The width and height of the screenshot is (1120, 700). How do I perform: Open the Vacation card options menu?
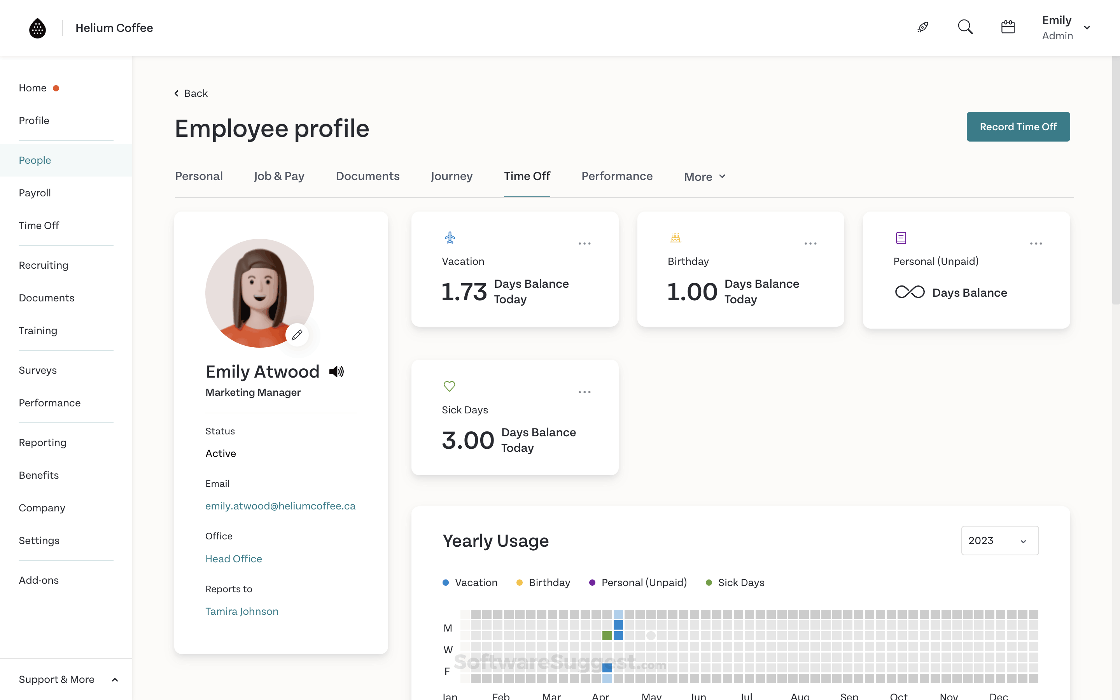click(x=584, y=243)
